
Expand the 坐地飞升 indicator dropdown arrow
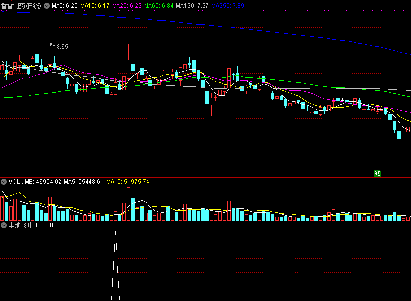point(4,225)
